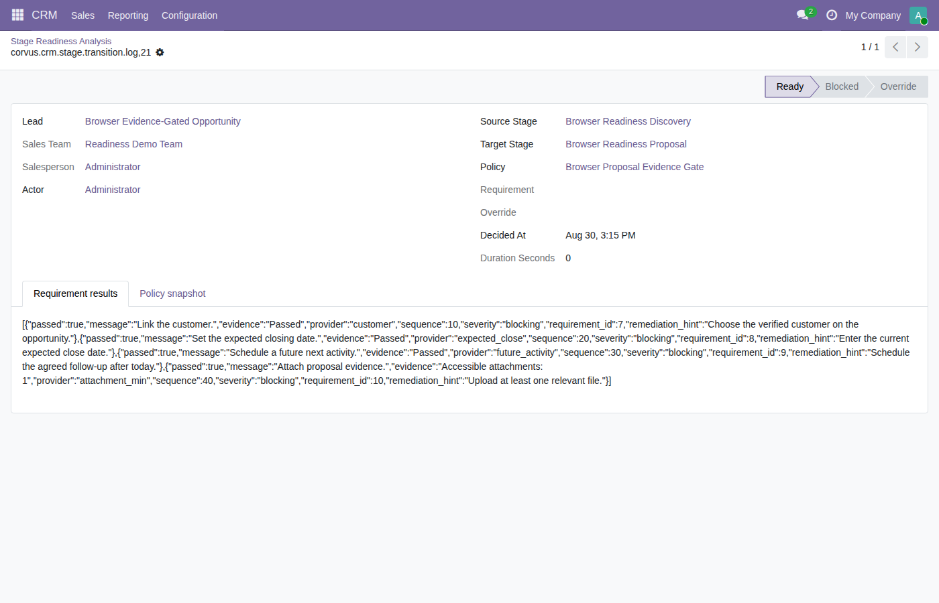
Task: Switch company via My Company
Action: pyautogui.click(x=873, y=15)
